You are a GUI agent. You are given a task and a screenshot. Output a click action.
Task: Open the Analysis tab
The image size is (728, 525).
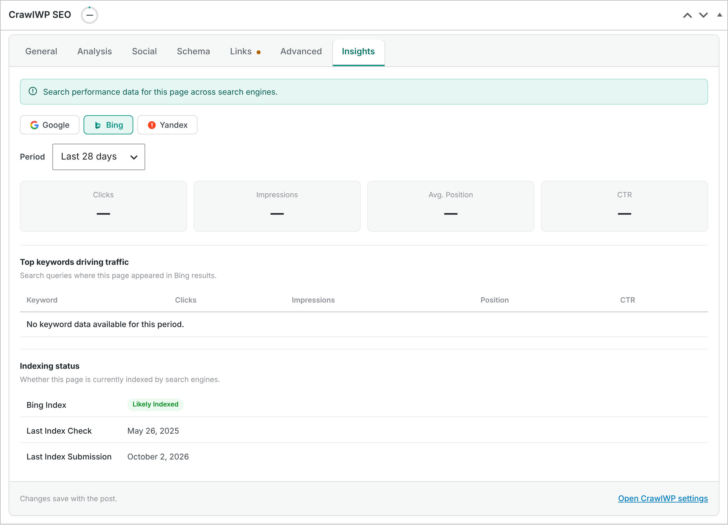click(x=94, y=51)
